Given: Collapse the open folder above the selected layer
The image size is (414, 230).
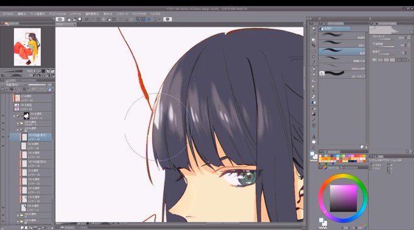Looking at the screenshot, I should coord(18,130).
